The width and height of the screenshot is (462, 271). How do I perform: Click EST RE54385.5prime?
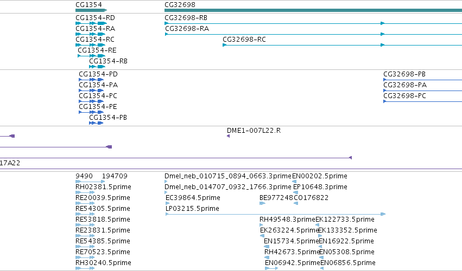click(103, 241)
